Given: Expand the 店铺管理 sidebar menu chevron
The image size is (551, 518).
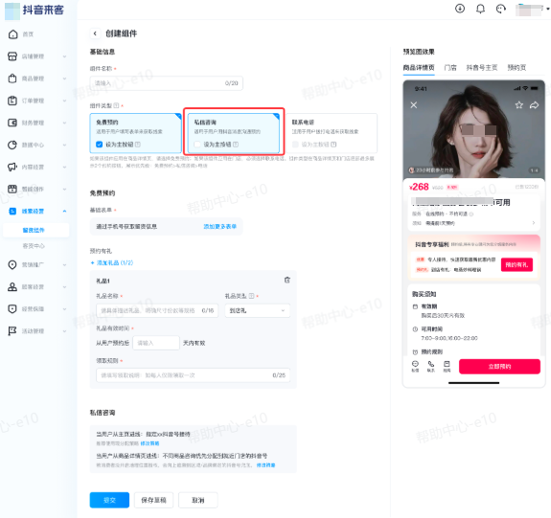Looking at the screenshot, I should pos(64,56).
